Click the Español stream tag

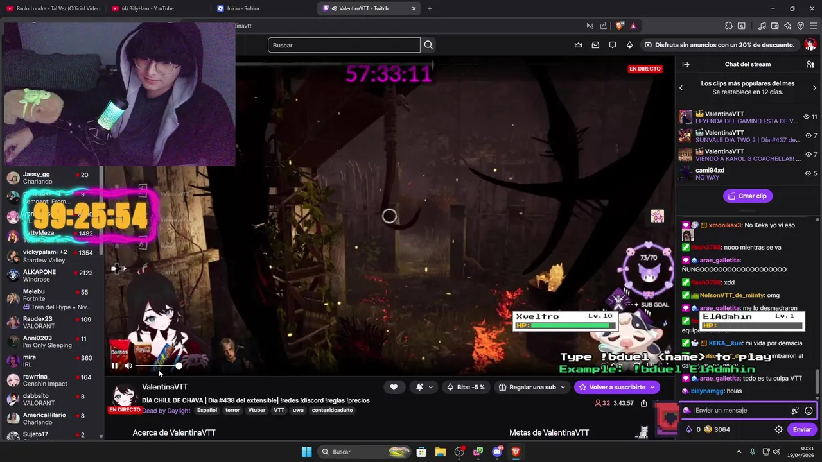click(x=207, y=411)
